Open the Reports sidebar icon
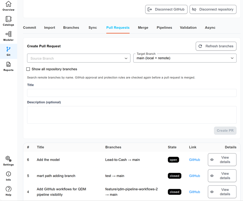The image size is (243, 201). 9,64
